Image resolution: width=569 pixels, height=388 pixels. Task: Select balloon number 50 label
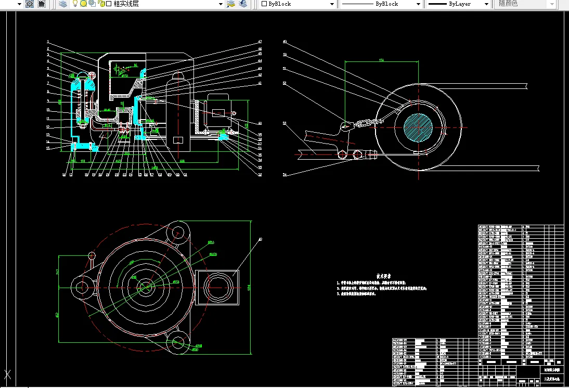[x=285, y=55]
